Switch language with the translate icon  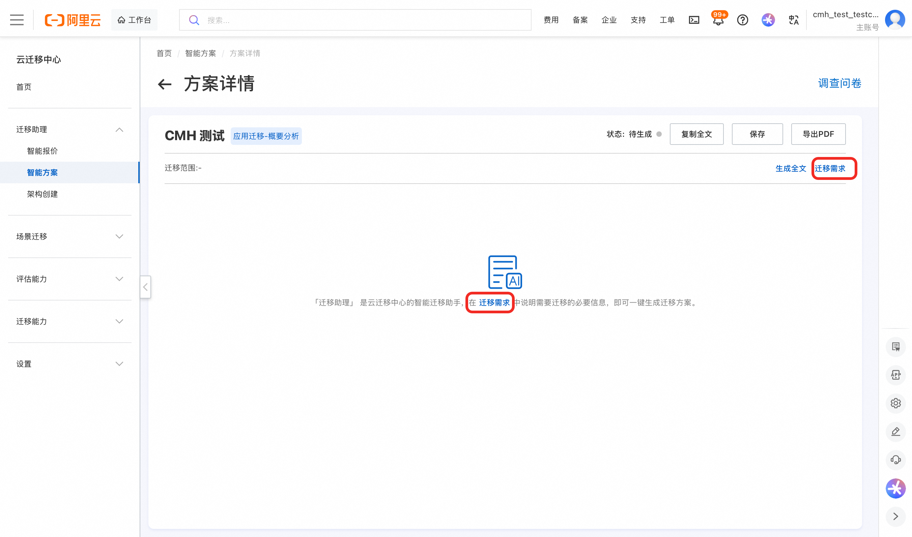coord(793,20)
